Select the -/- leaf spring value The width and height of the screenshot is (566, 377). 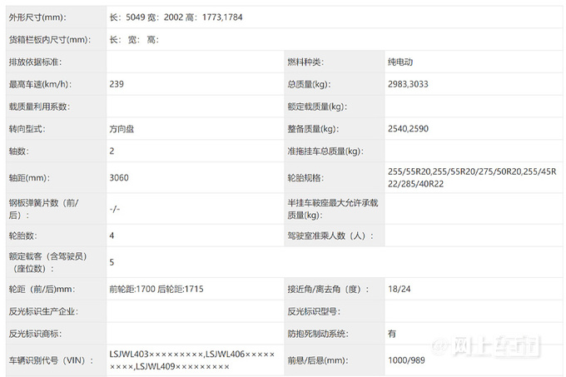115,209
